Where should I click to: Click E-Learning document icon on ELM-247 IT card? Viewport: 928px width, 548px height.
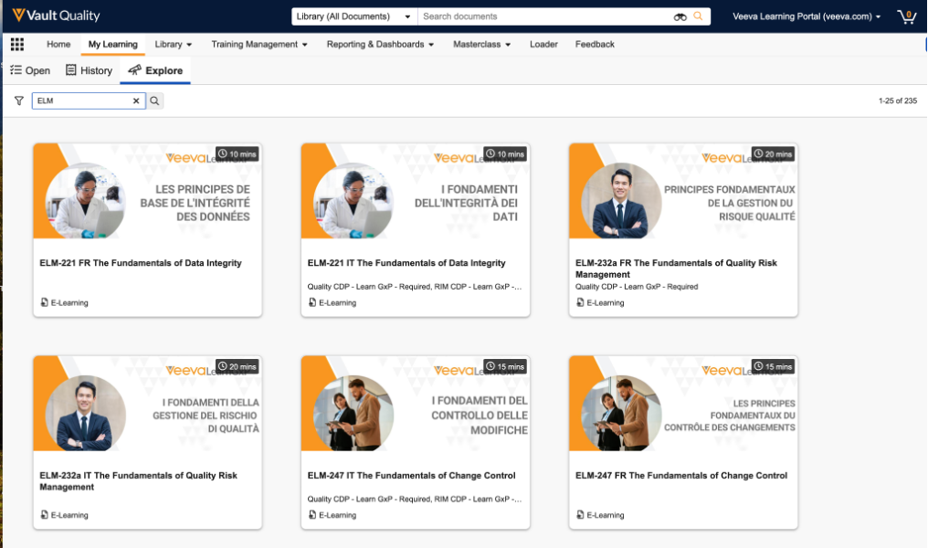312,515
